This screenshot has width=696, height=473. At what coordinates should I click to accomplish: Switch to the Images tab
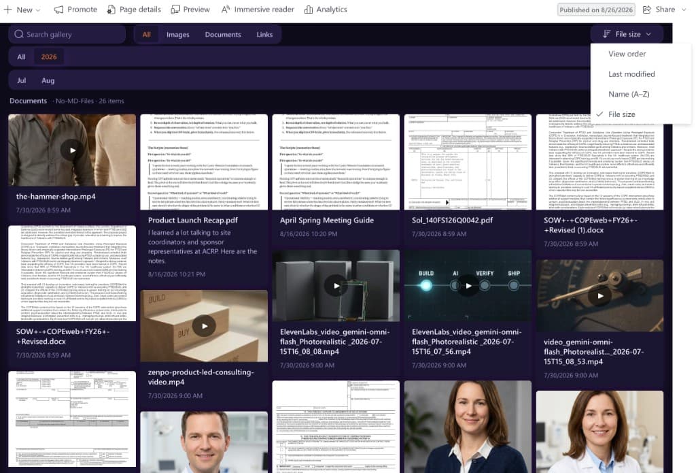click(177, 34)
